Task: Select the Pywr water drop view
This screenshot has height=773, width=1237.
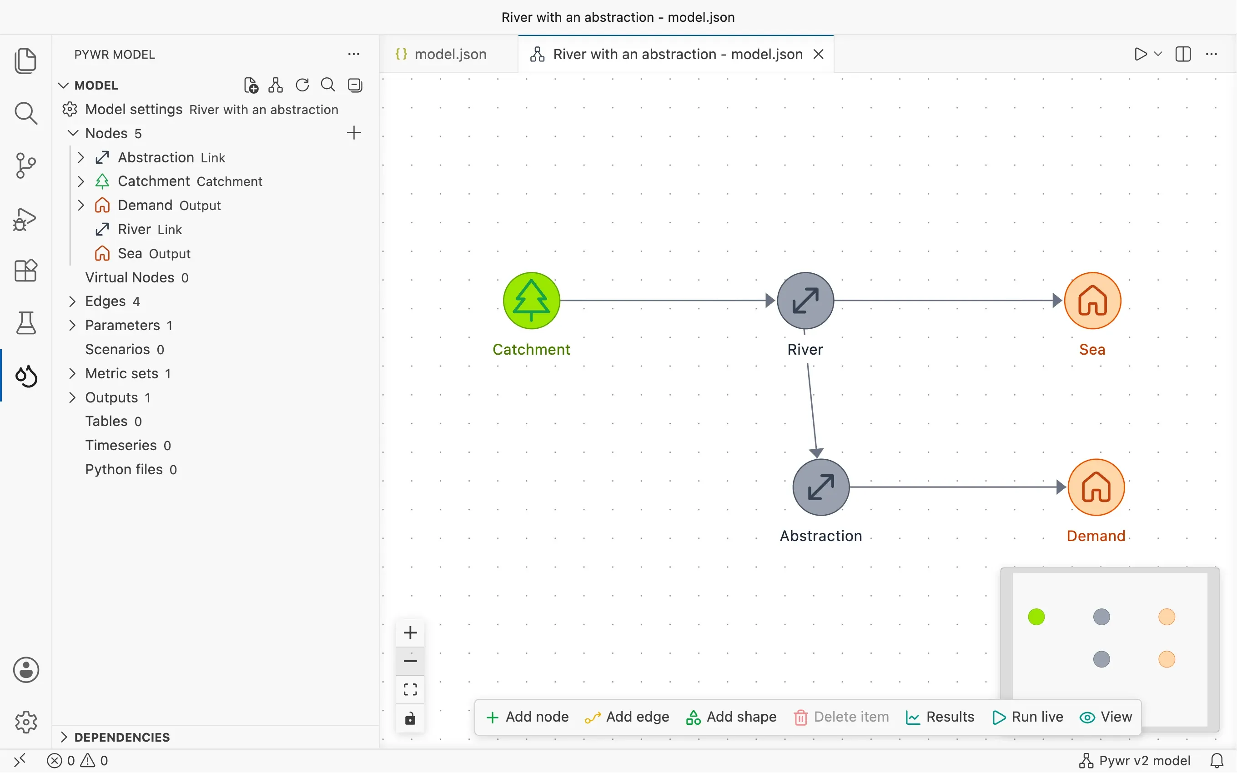Action: (25, 376)
